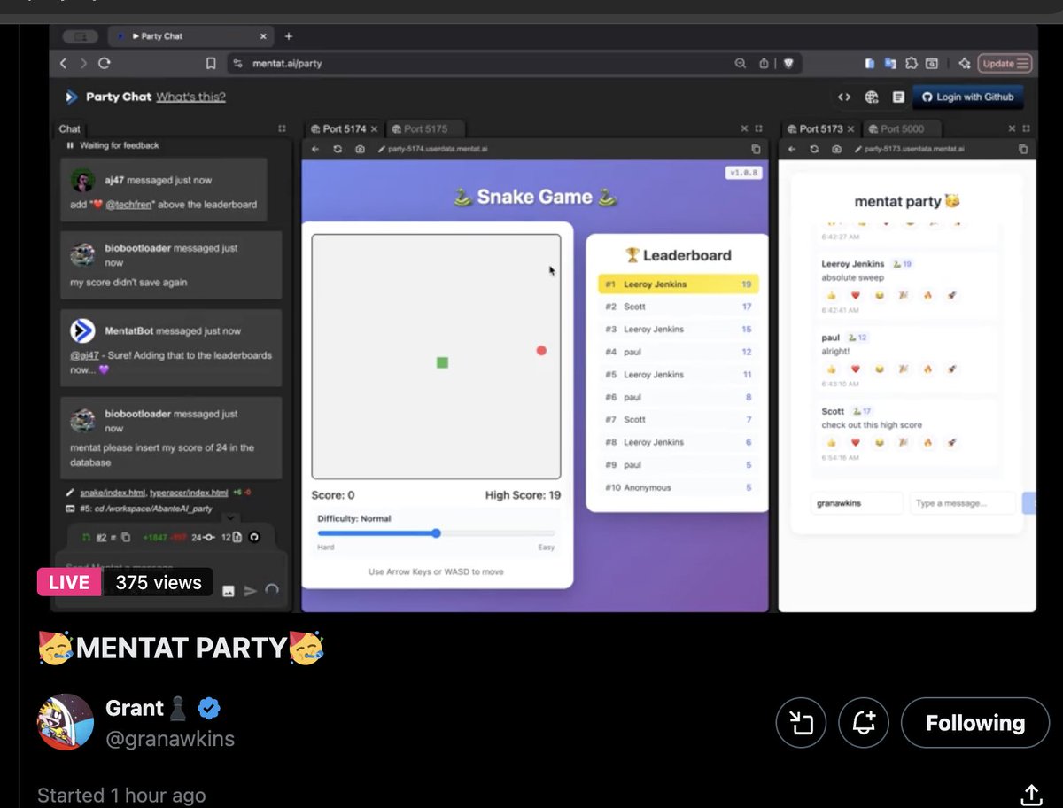
Task: Close the Port 5173 tab
Action: click(x=850, y=128)
